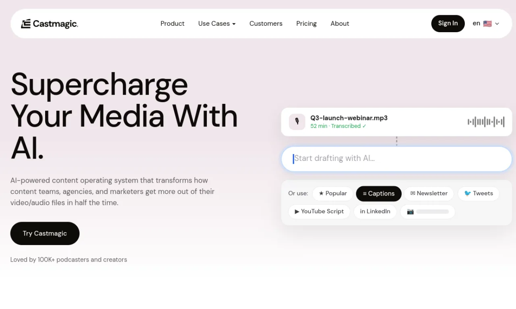Expand the Use Cases dropdown
This screenshot has width=516, height=309.
[217, 24]
